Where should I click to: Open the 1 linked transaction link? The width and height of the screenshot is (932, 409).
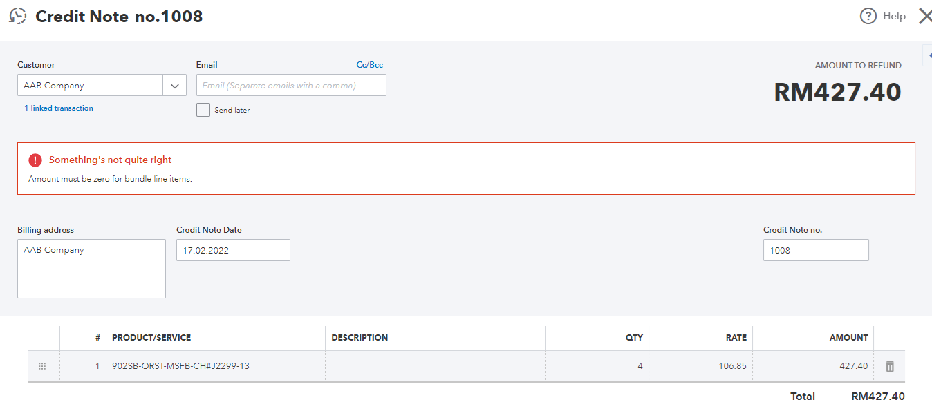pyautogui.click(x=59, y=108)
